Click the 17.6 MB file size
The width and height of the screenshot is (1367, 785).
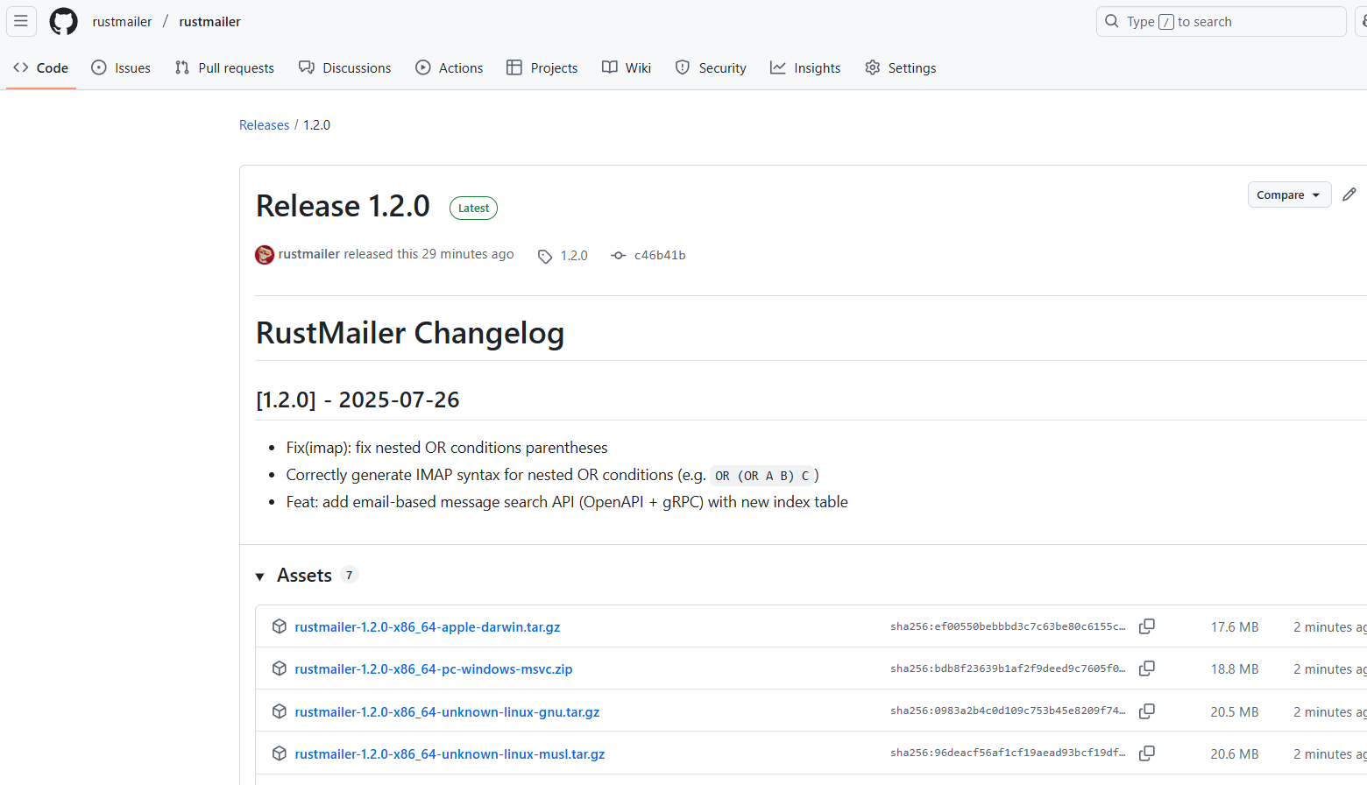1235,626
